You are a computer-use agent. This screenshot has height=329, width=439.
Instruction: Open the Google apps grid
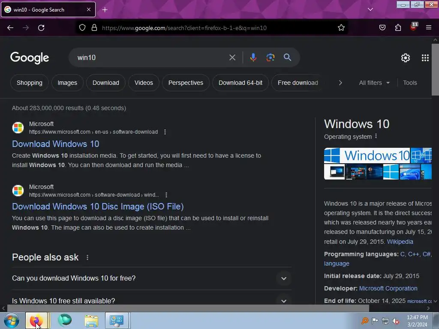[425, 58]
